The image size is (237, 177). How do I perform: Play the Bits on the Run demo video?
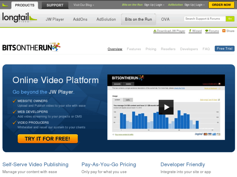tap(166, 107)
